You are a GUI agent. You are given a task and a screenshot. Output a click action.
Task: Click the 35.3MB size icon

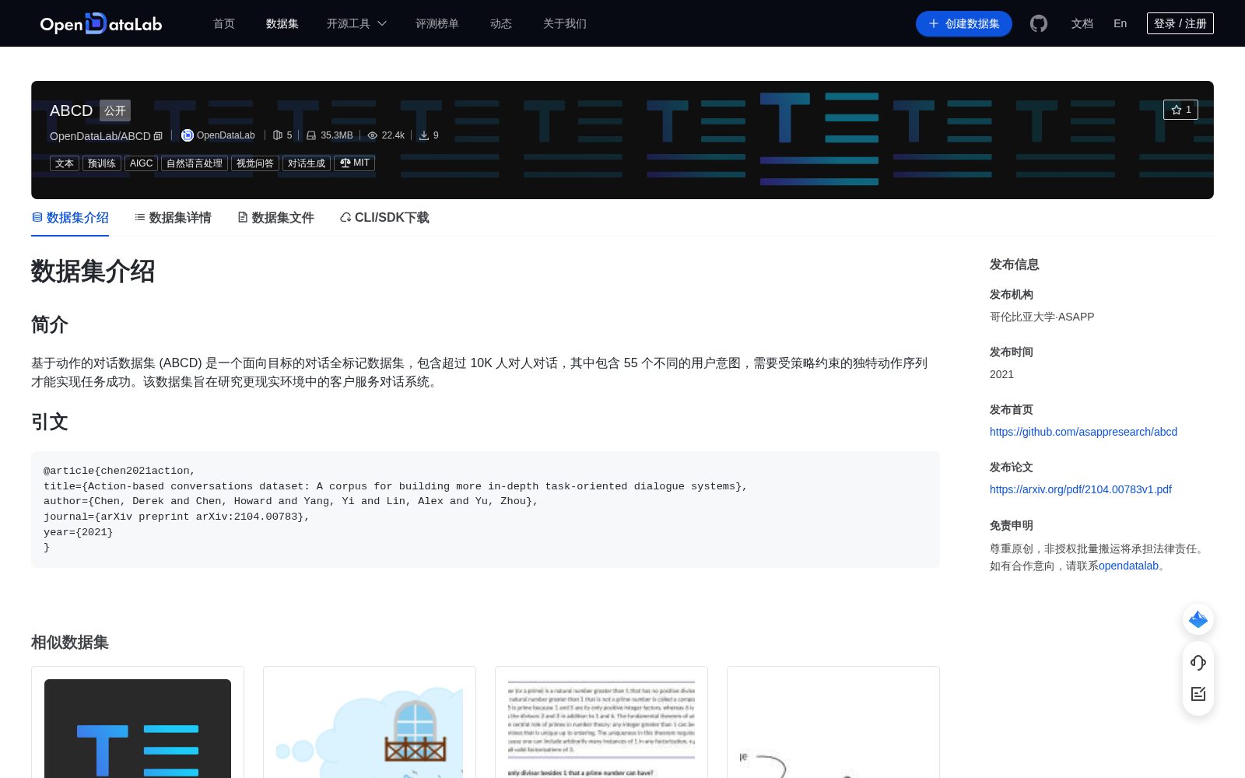click(311, 135)
